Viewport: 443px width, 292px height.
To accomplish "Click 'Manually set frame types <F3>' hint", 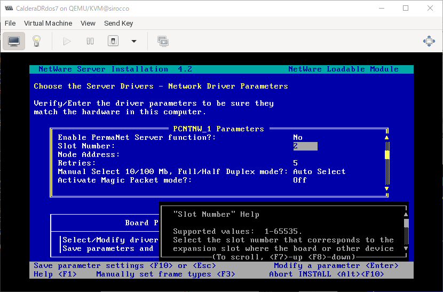I will (x=165, y=274).
